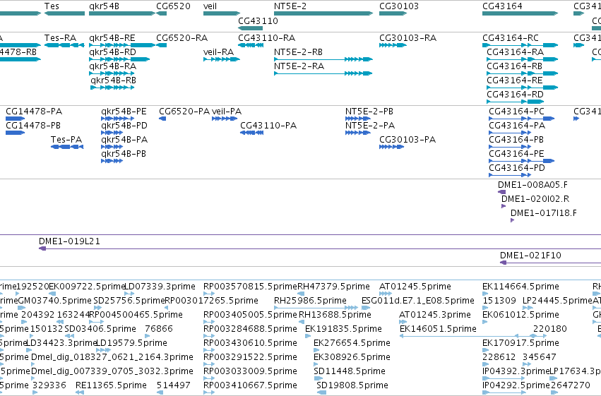Click transcript NT5E-2-RA label
Screen dimensions: 601x396
(x=299, y=66)
